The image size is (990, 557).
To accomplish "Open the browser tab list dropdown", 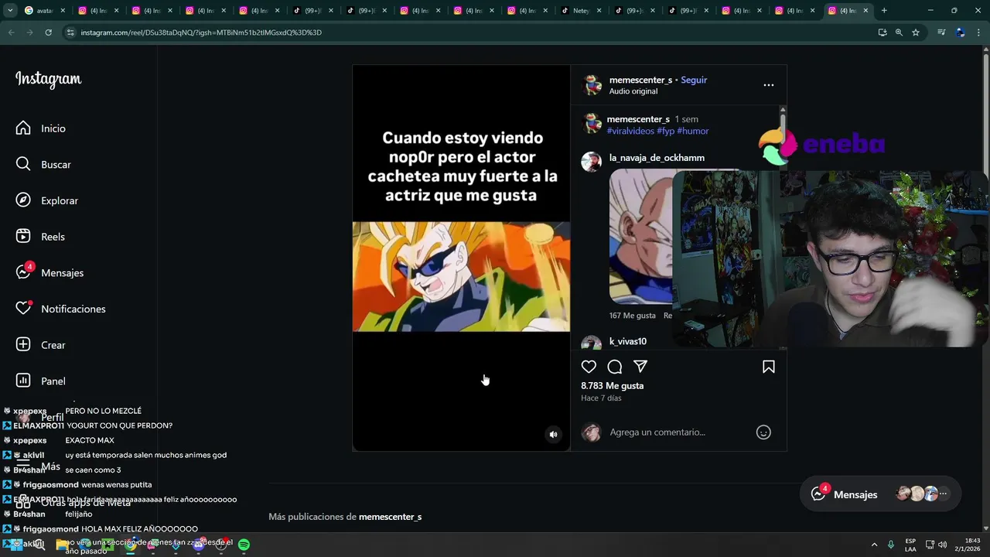I will pos(10,10).
